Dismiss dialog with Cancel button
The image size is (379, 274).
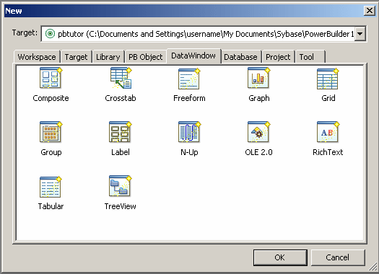click(x=338, y=257)
